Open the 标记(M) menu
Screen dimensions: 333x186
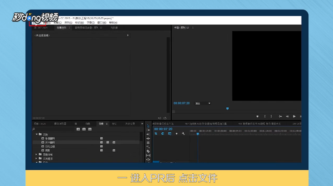[x=79, y=22]
